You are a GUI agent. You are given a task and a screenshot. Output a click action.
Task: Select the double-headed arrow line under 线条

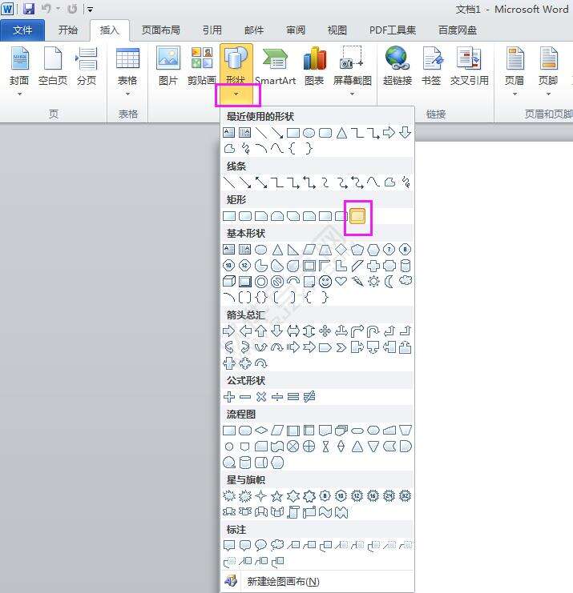tap(261, 182)
